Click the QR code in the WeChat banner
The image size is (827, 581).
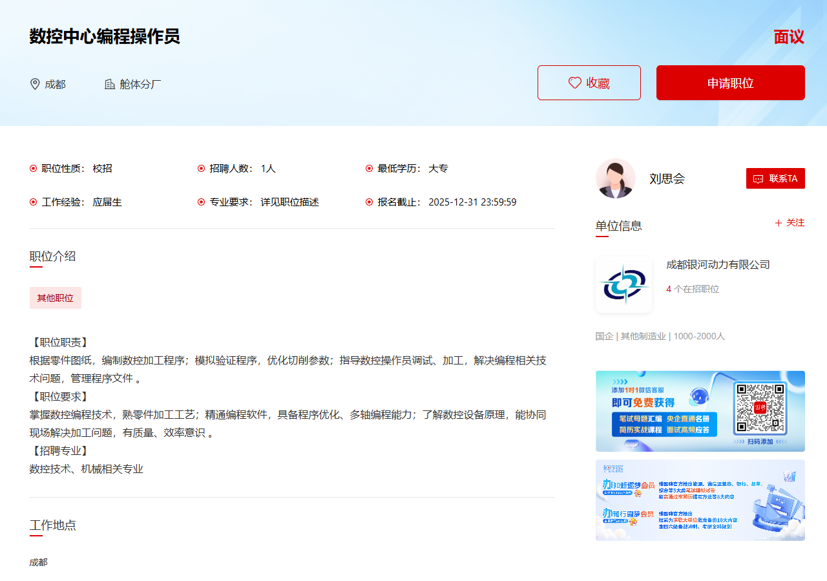pos(760,408)
